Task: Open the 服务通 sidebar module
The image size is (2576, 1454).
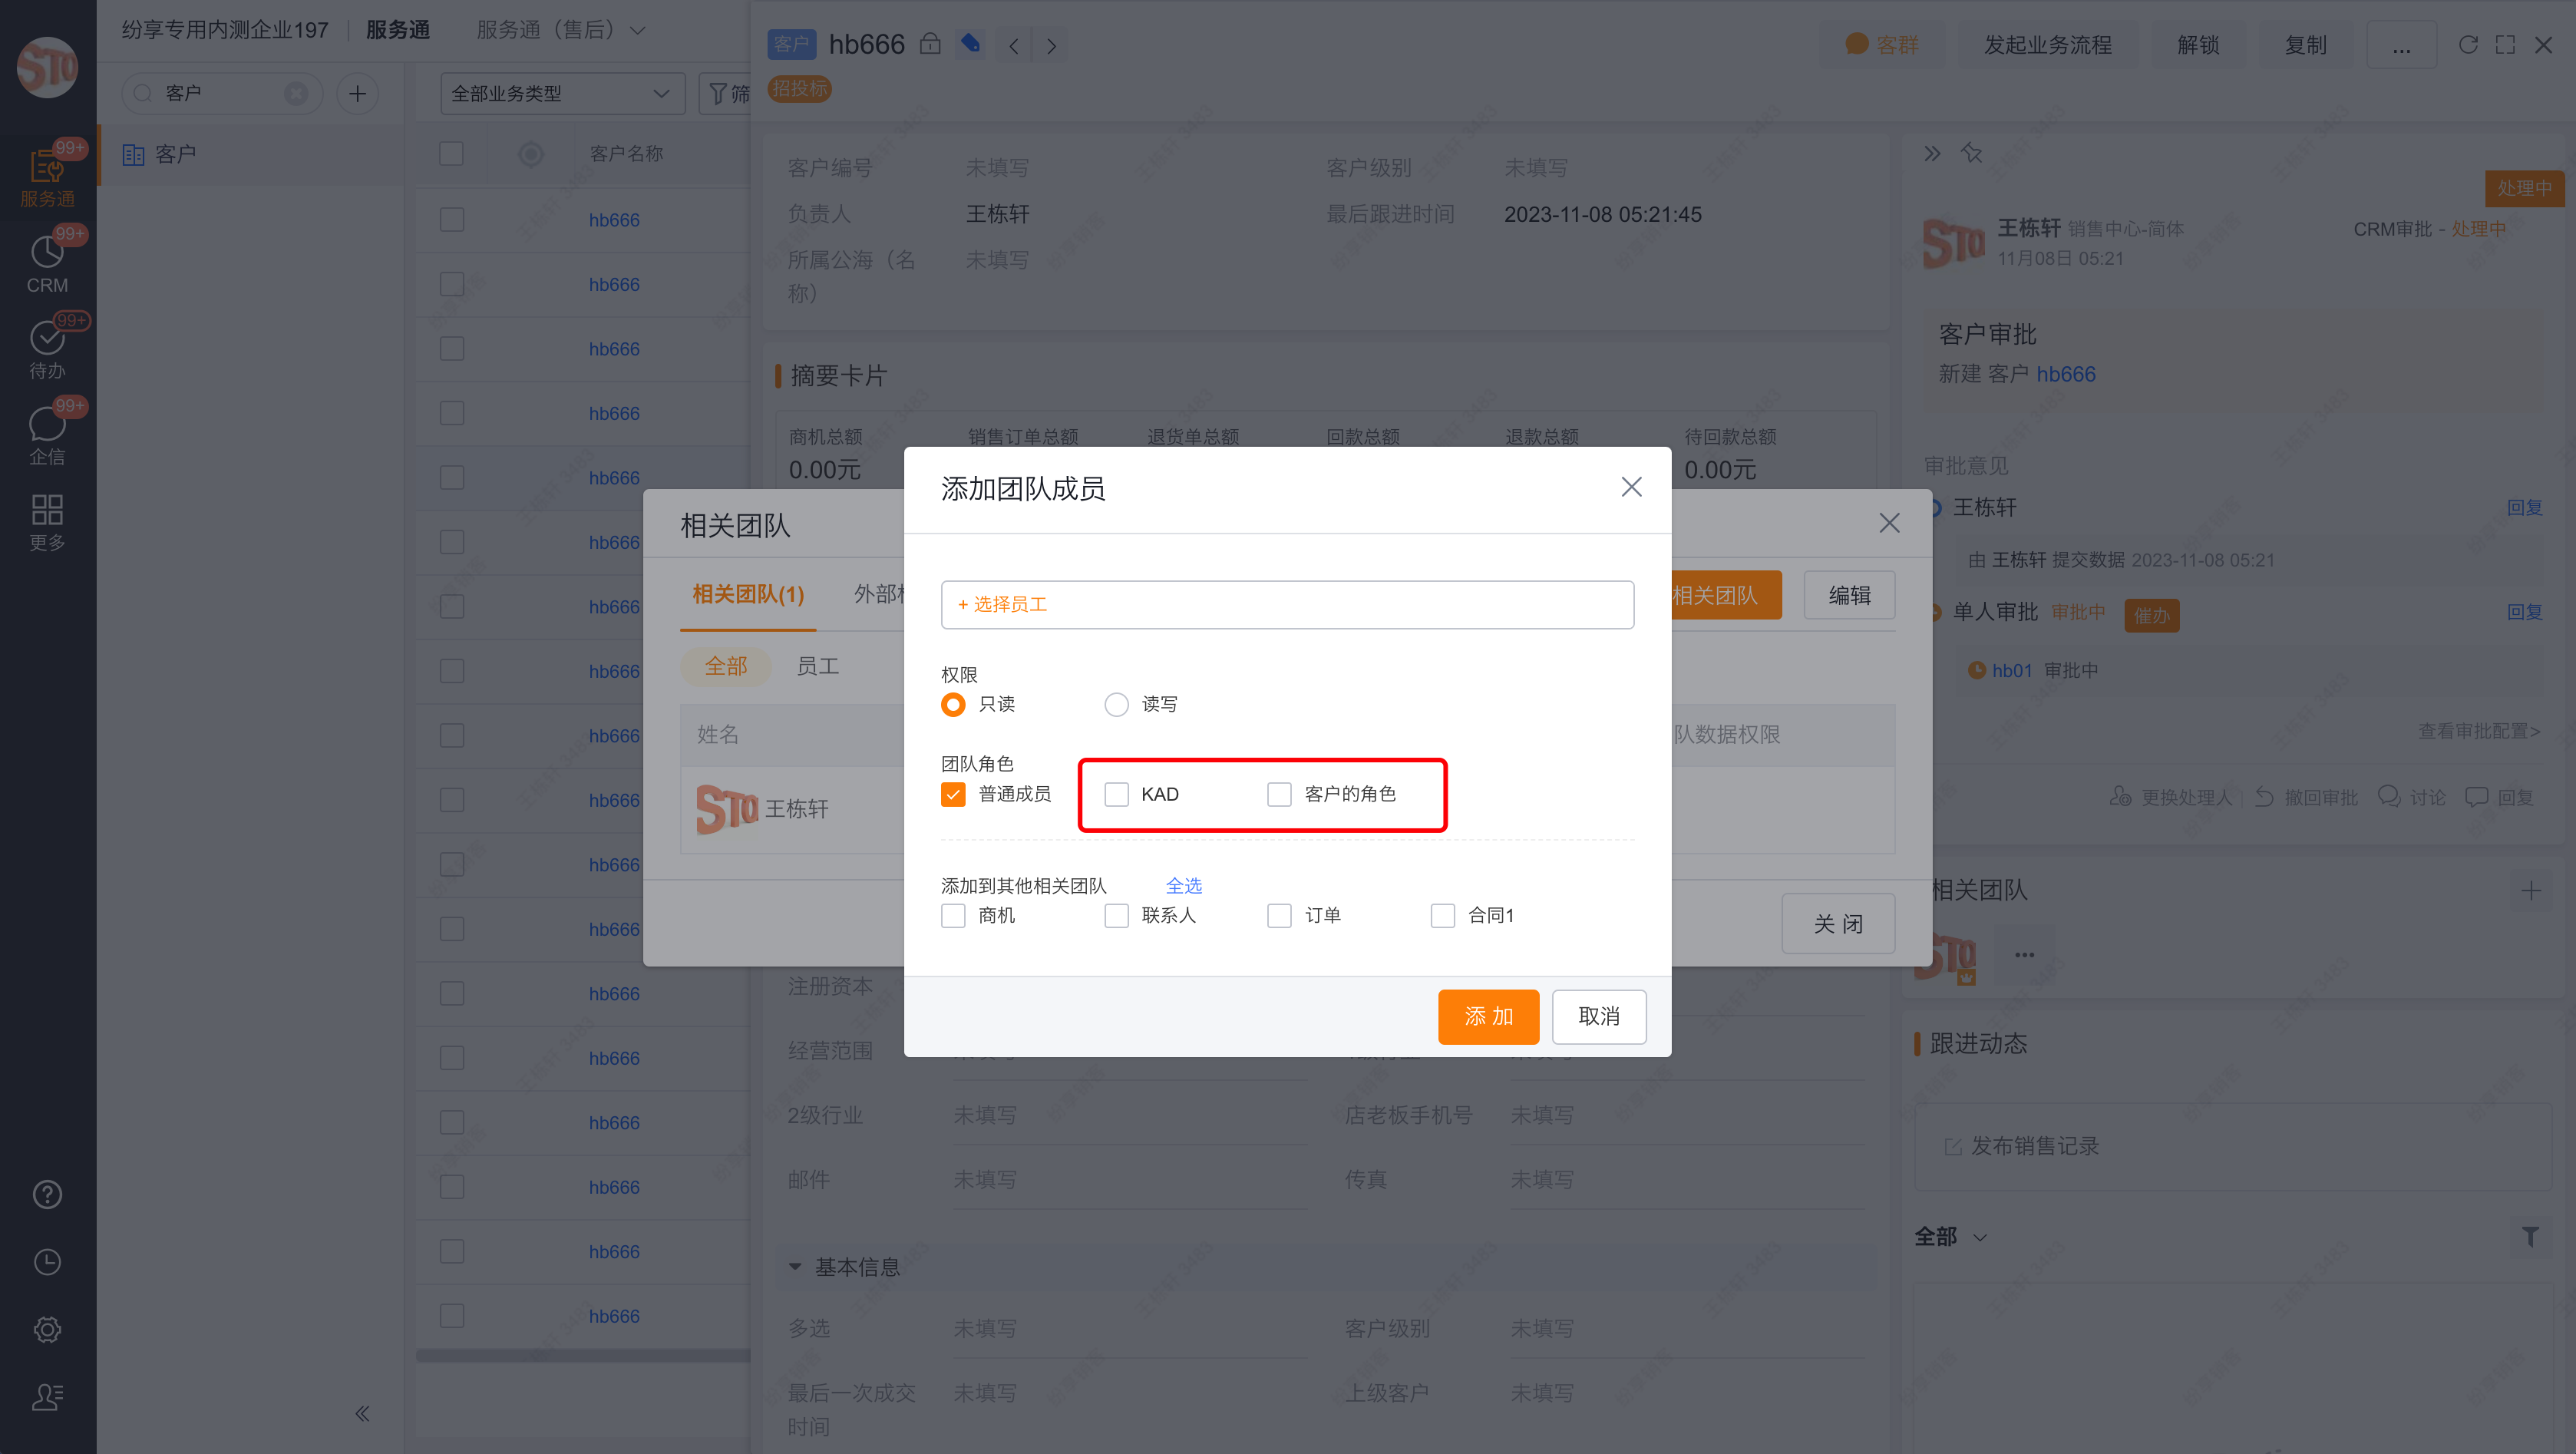Action: (x=47, y=177)
